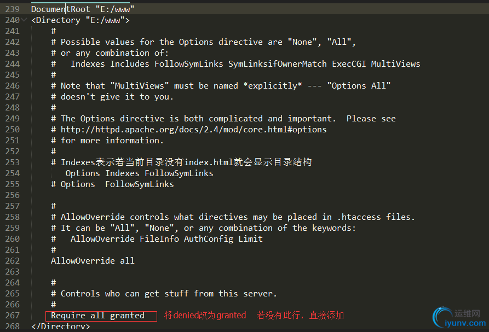Image resolution: width=489 pixels, height=332 pixels.
Task: Place cursor on DocumentRoot "E:/www" line
Action: 83,9
